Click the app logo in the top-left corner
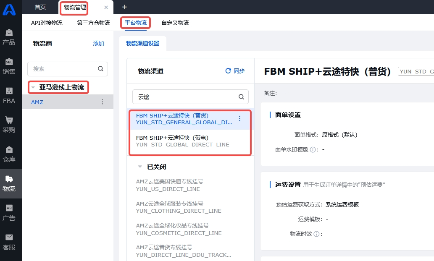434x261 pixels. pos(9,10)
